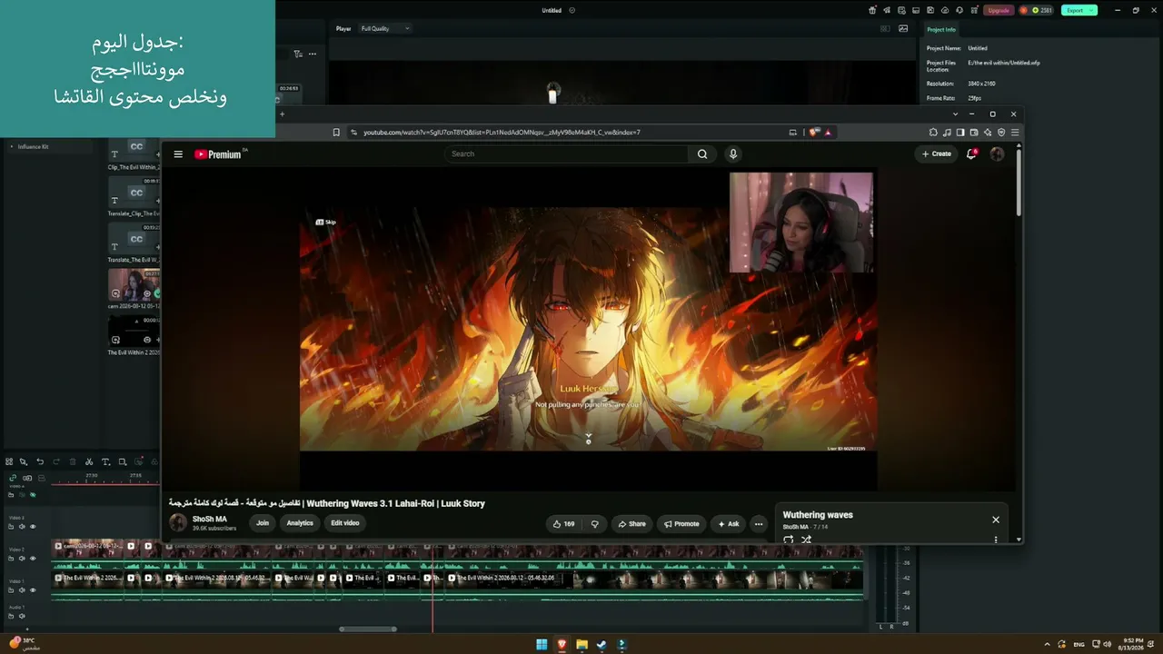Click the timeline horizontal scrollbar
The width and height of the screenshot is (1163, 654).
coord(368,629)
